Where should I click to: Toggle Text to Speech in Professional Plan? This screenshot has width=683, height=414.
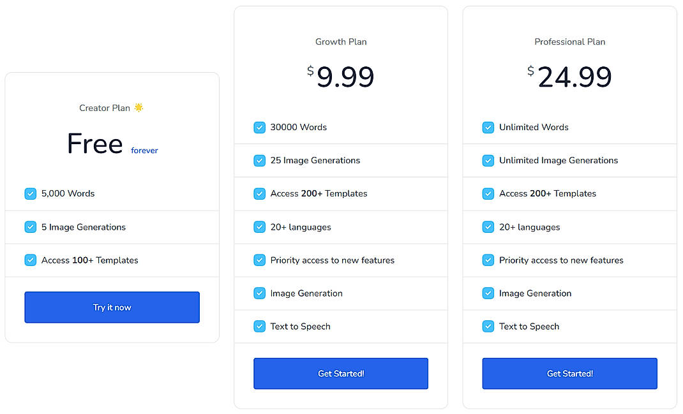[488, 326]
